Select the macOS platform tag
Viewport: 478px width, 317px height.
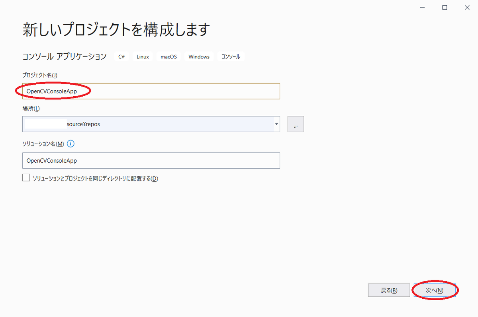(x=168, y=56)
